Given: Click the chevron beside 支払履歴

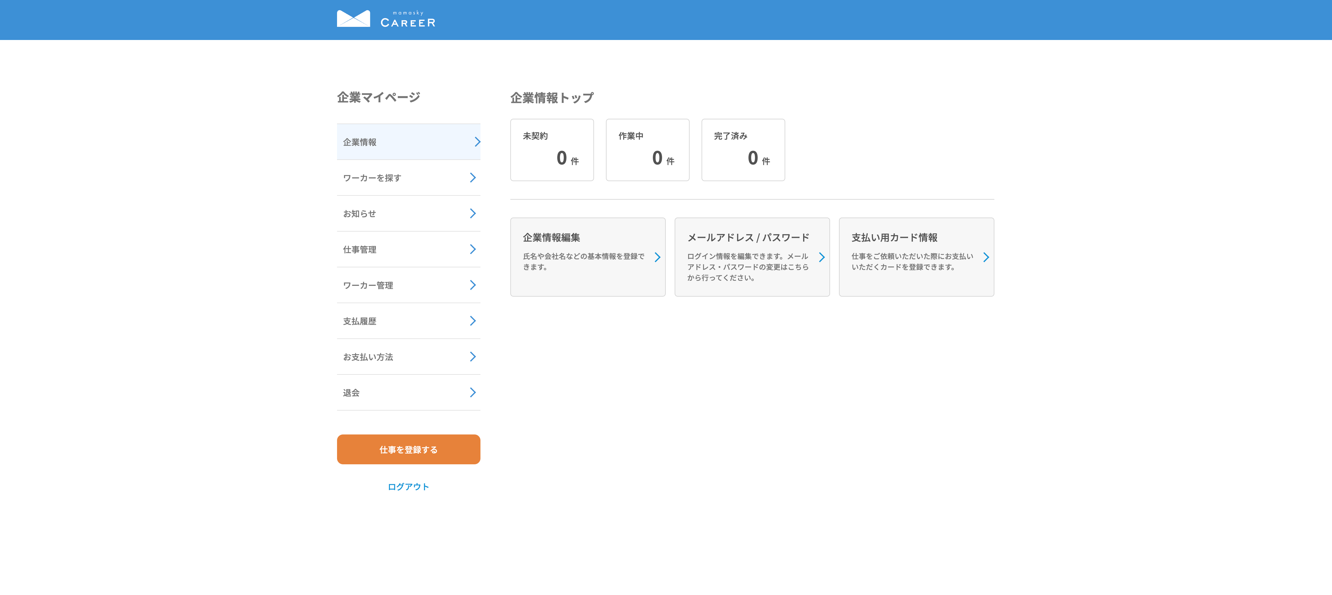Looking at the screenshot, I should coord(473,321).
